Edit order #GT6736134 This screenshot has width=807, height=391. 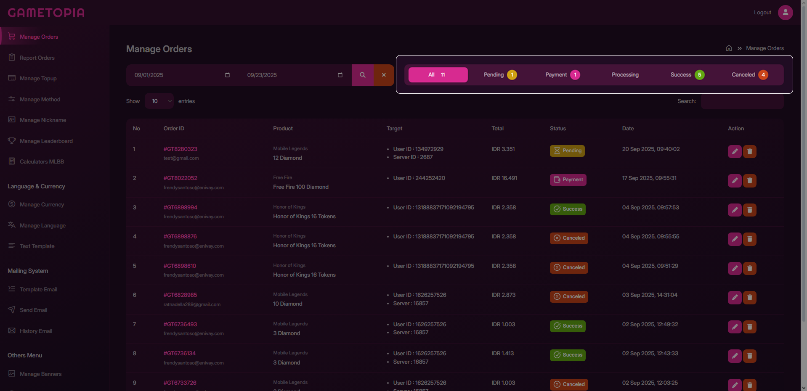click(x=735, y=356)
